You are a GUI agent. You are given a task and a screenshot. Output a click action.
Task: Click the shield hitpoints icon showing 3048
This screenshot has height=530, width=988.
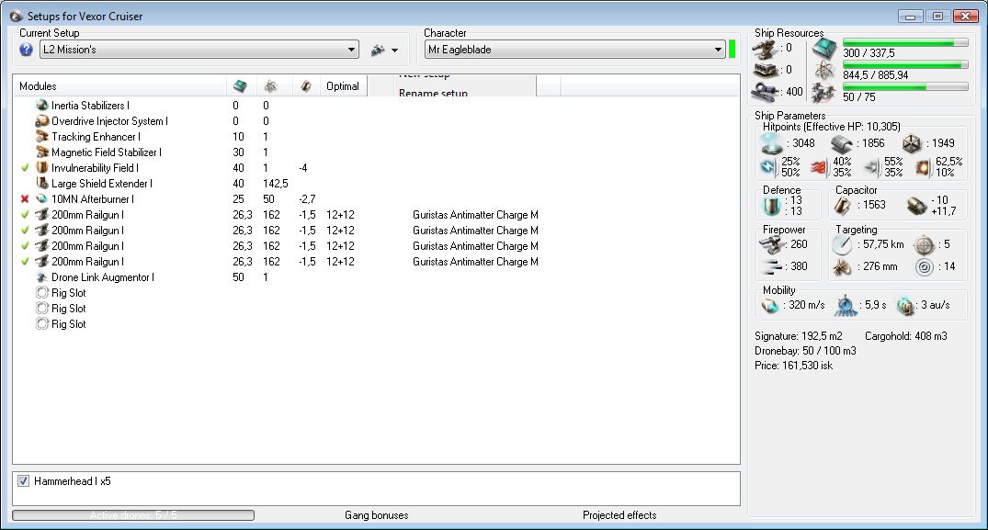[771, 143]
